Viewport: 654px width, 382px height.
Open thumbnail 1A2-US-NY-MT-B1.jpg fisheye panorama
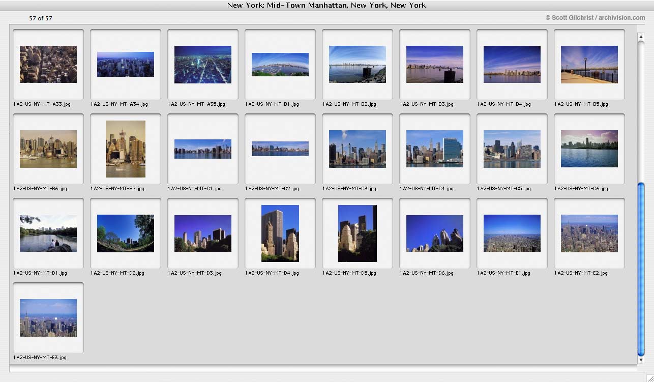coord(280,65)
